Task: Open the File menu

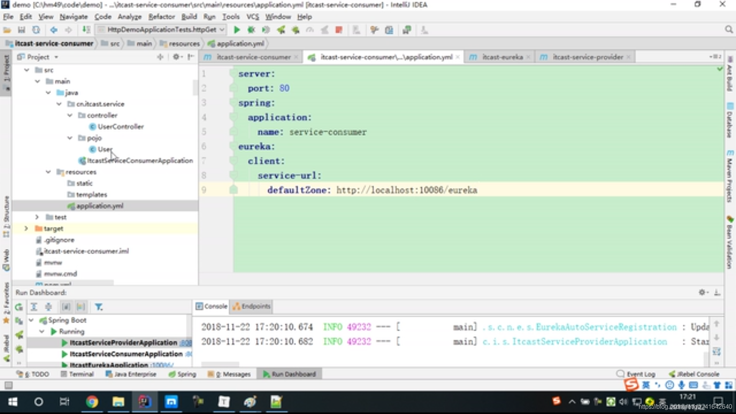Action: (8, 16)
